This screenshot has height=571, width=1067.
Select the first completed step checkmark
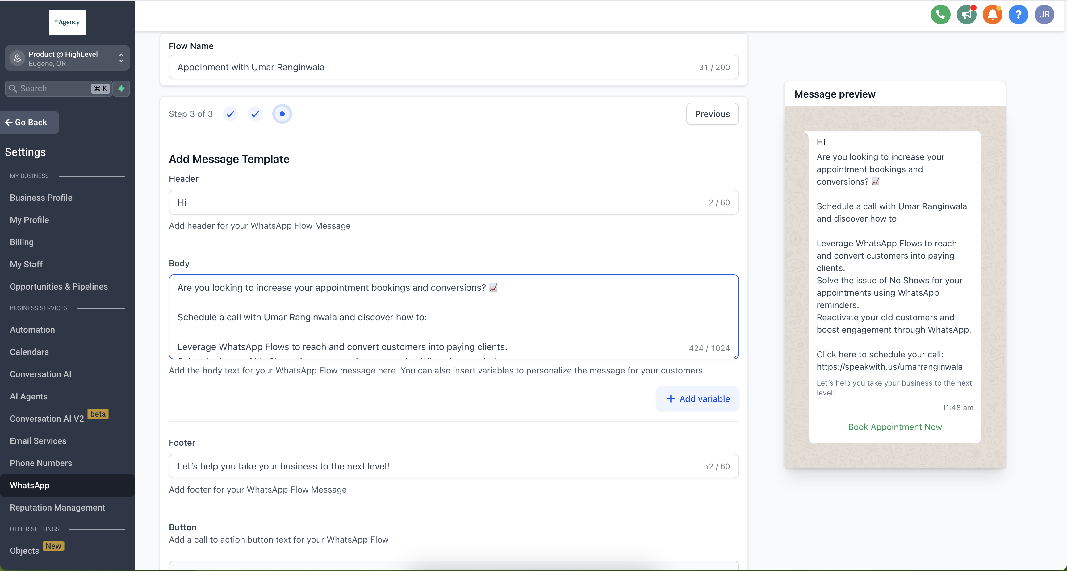pyautogui.click(x=230, y=114)
